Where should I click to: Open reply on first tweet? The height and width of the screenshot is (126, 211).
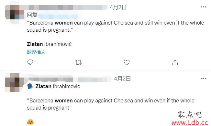coord(30,62)
